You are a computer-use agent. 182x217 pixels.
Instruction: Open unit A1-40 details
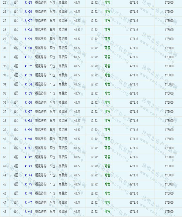(x=28, y=139)
